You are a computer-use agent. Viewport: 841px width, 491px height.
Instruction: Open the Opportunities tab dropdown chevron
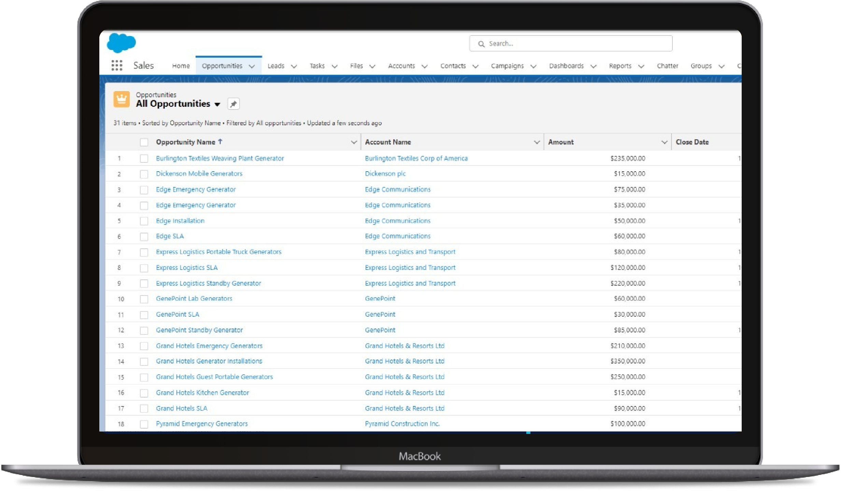(252, 66)
